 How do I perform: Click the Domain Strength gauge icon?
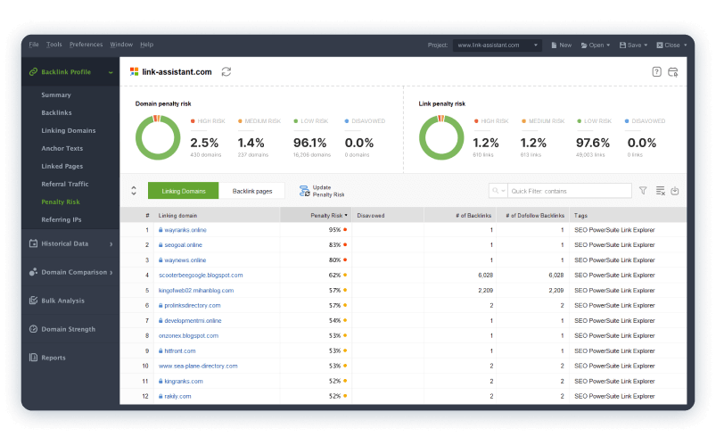[33, 329]
